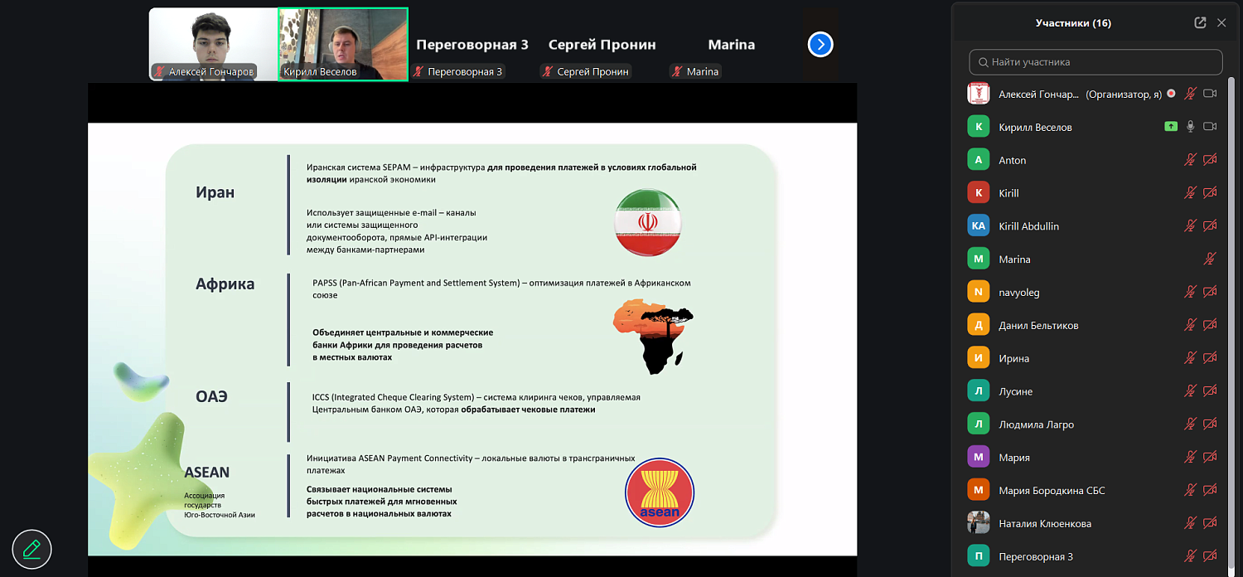Viewport: 1243px width, 577px height.
Task: Click the video camera icon for Алексей Гончаров
Action: coord(1210,94)
